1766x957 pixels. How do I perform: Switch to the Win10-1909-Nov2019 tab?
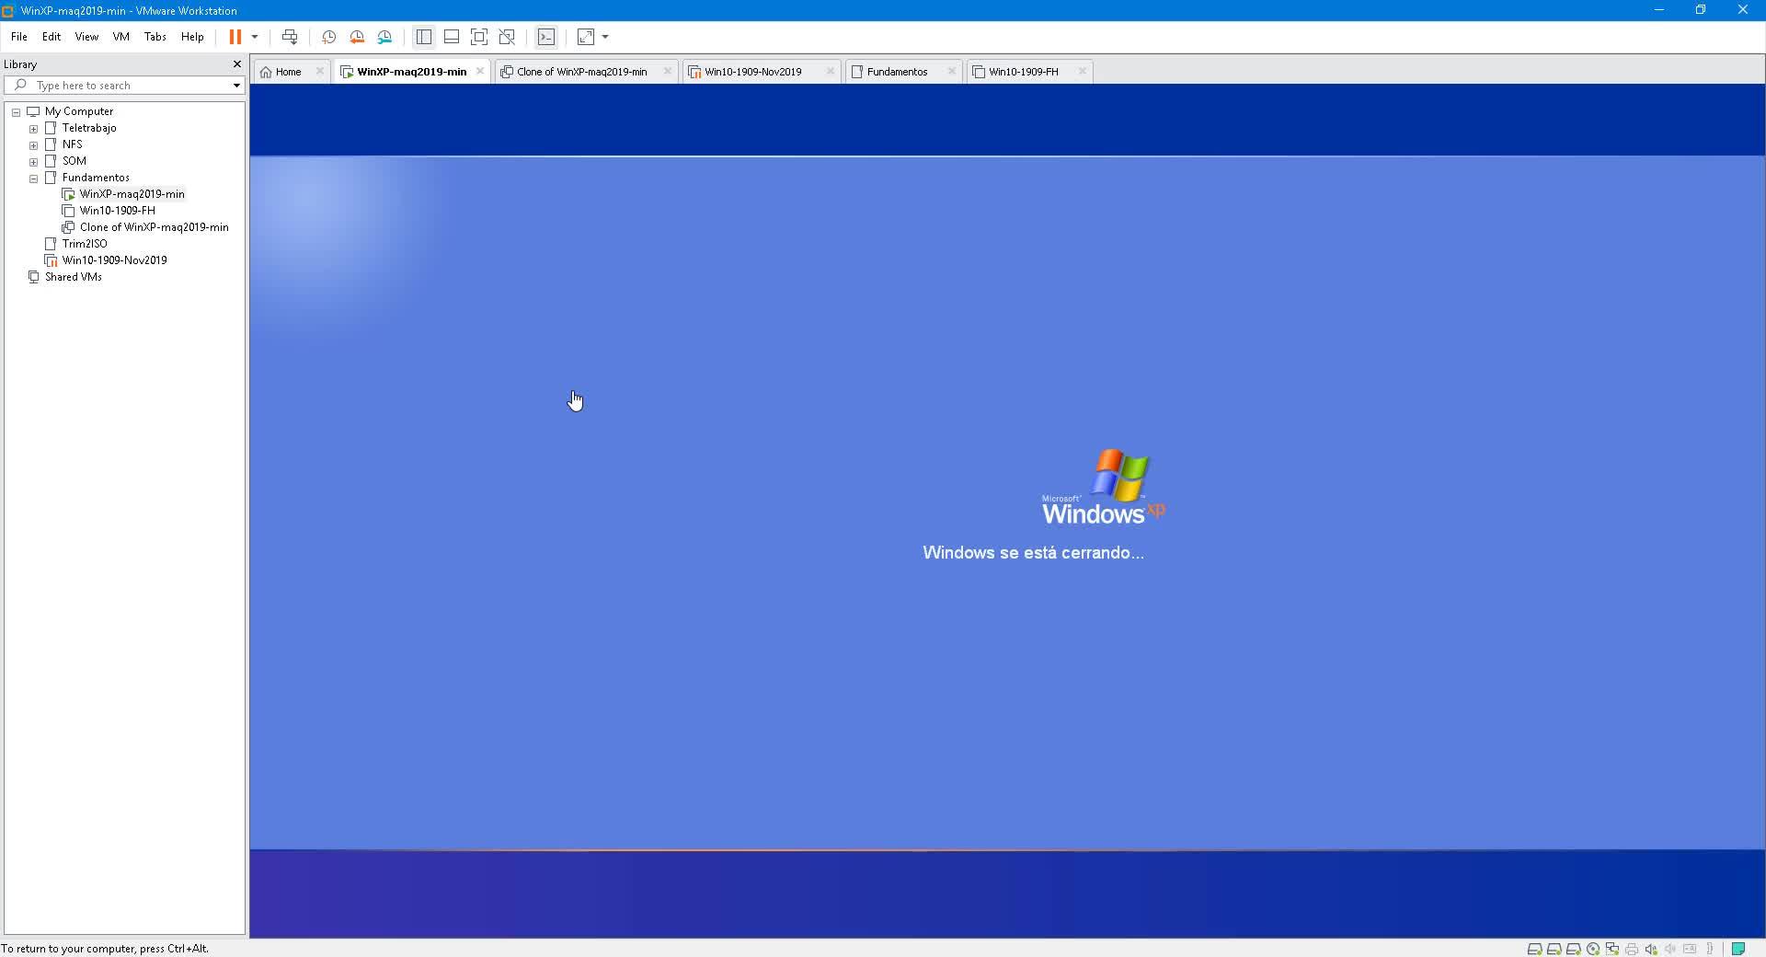click(752, 72)
